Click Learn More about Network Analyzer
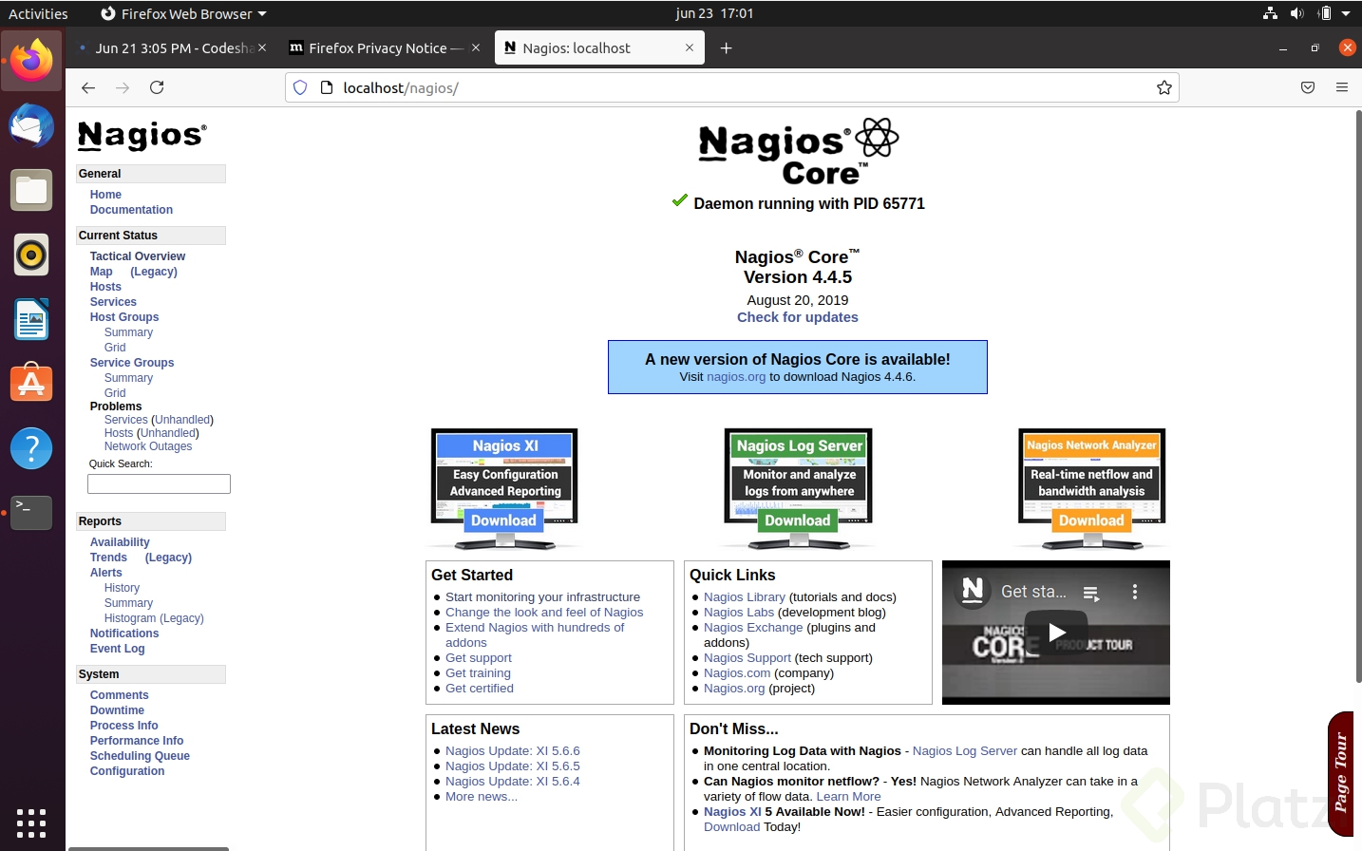The height and width of the screenshot is (851, 1362). point(848,797)
